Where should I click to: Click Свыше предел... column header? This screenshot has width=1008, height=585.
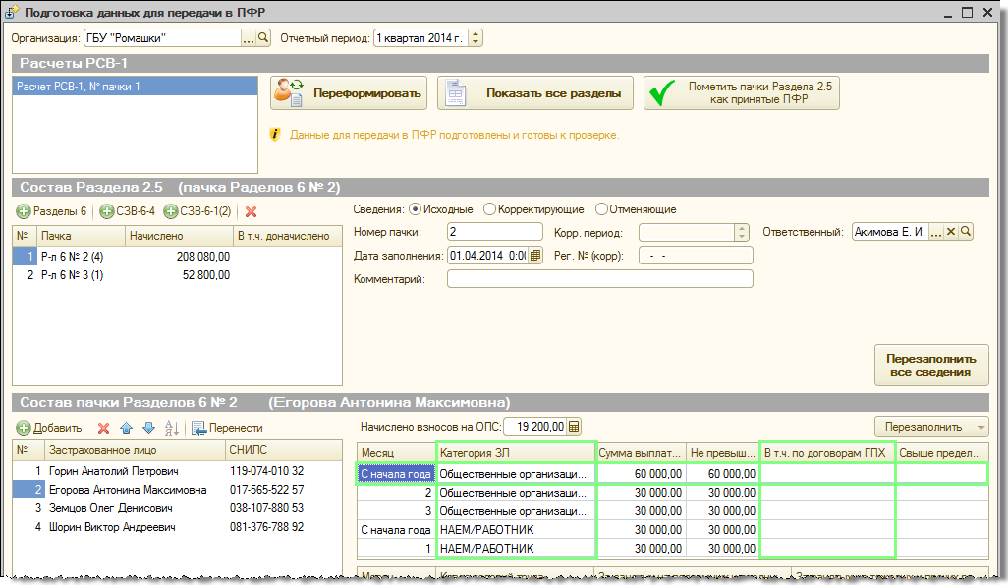coord(942,453)
